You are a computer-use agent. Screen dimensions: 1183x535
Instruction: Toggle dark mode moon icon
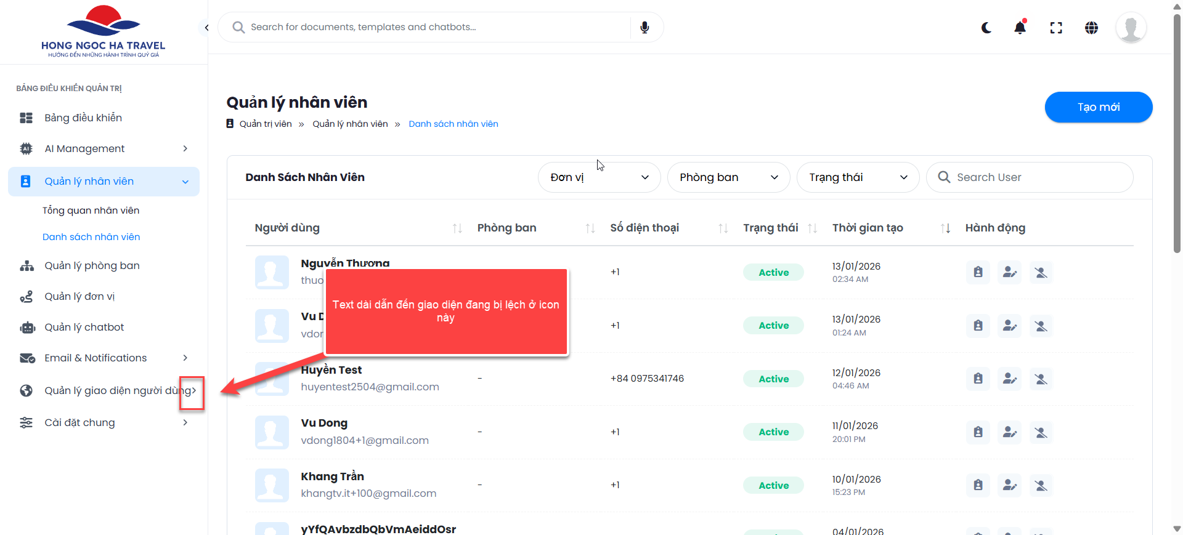click(x=986, y=28)
